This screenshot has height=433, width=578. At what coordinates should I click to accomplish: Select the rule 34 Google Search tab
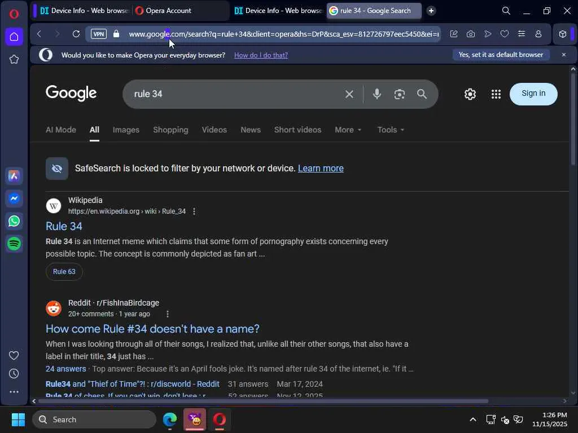[x=374, y=11]
